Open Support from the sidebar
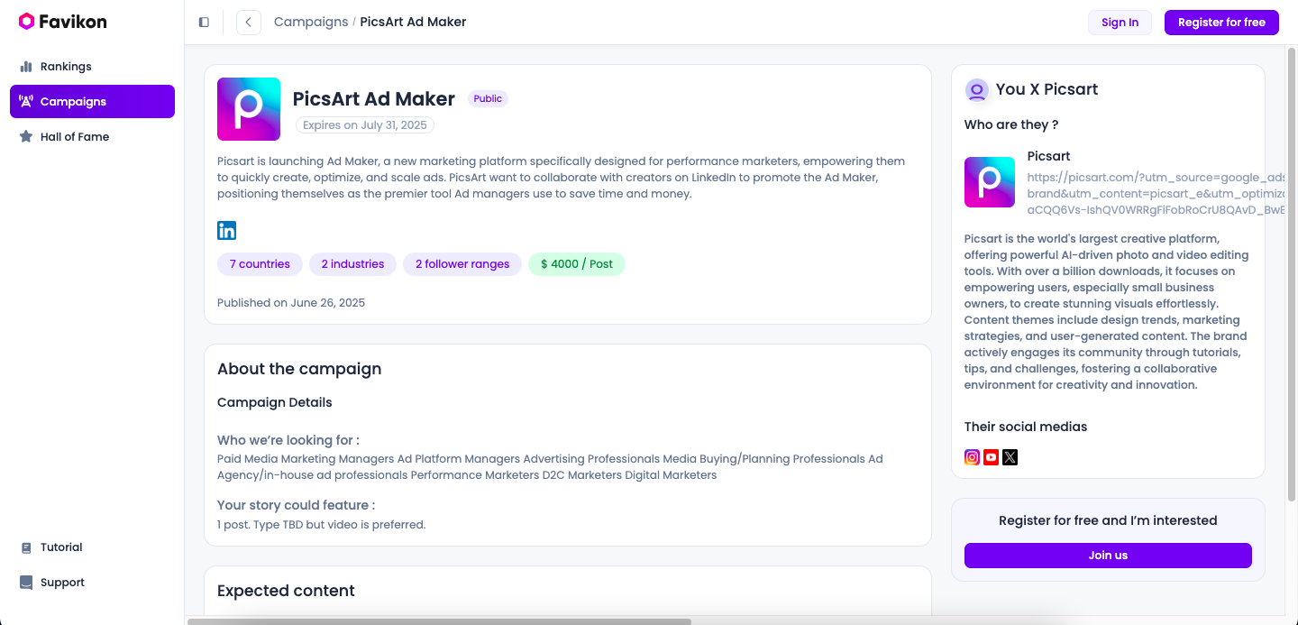 [x=92, y=583]
